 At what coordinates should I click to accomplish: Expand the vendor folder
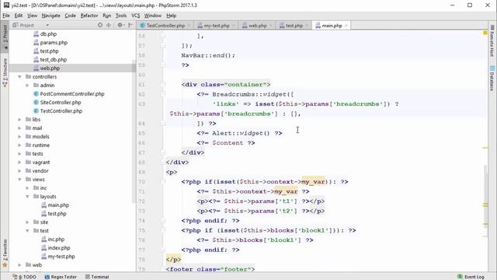click(19, 171)
